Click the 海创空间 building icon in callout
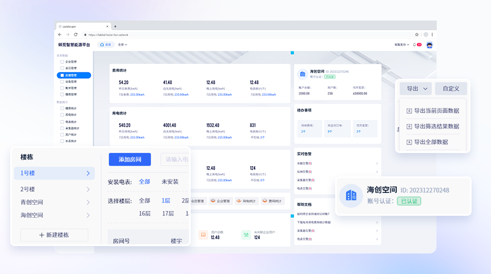The image size is (491, 274). tap(351, 195)
